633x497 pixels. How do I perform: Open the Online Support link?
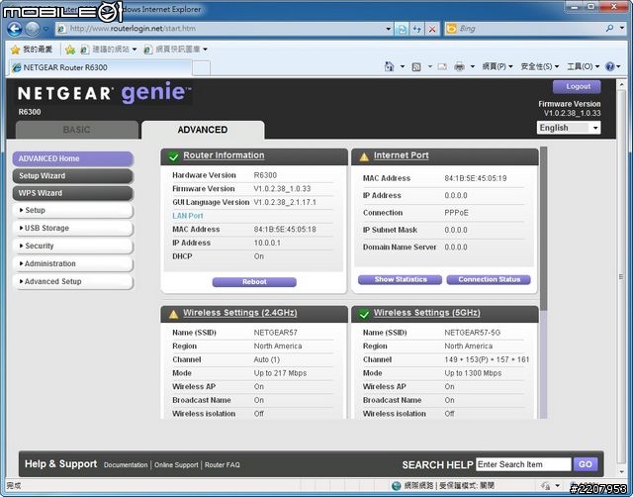click(x=176, y=465)
